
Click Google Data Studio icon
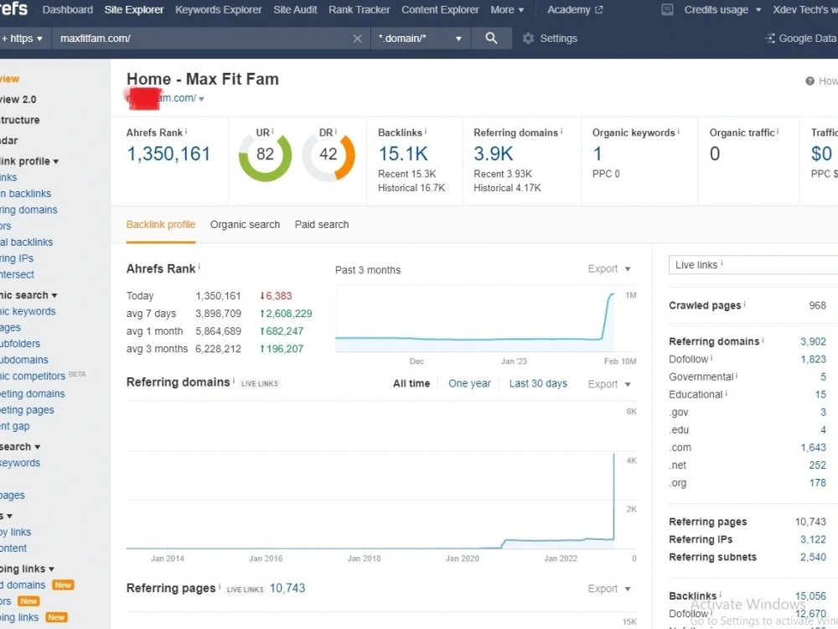[x=769, y=39]
